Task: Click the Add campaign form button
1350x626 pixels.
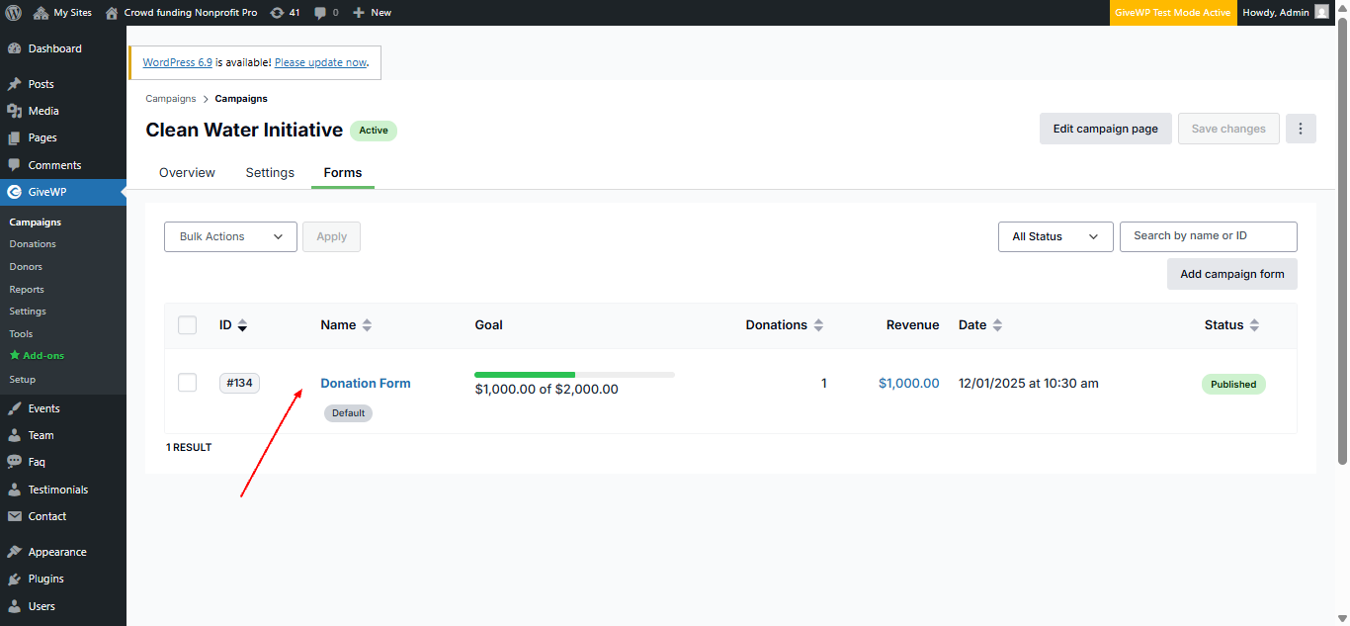Action: (1231, 274)
